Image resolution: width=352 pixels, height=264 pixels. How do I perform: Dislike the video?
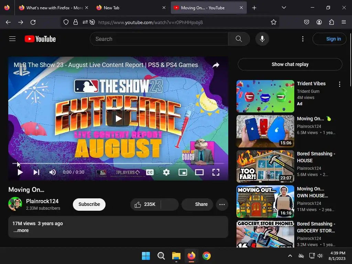[170, 204]
